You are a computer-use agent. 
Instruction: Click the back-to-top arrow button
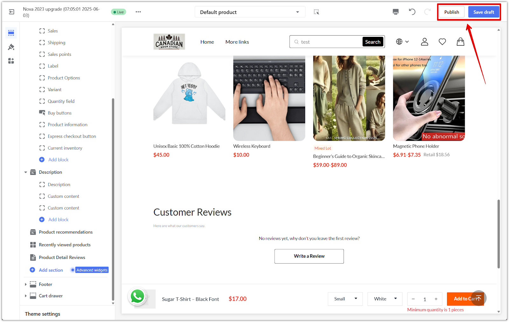(x=478, y=298)
